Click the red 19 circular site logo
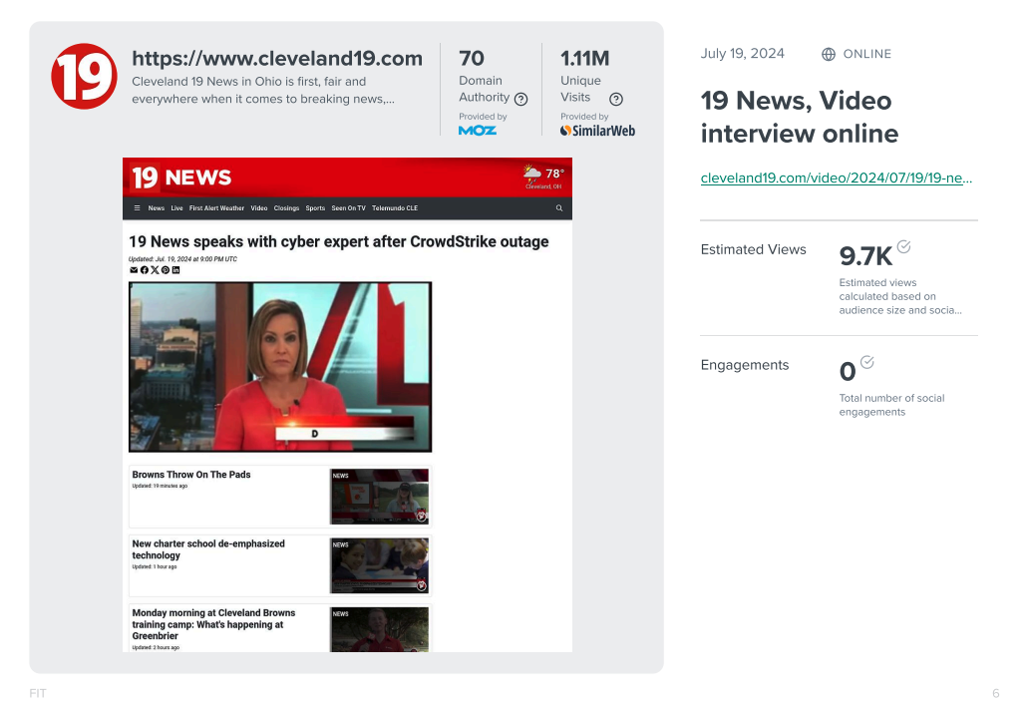The height and width of the screenshot is (706, 1028). [x=85, y=76]
